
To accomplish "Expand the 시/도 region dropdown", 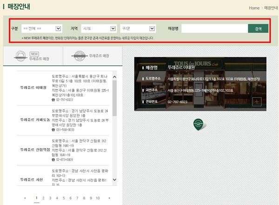I will 99,28.
